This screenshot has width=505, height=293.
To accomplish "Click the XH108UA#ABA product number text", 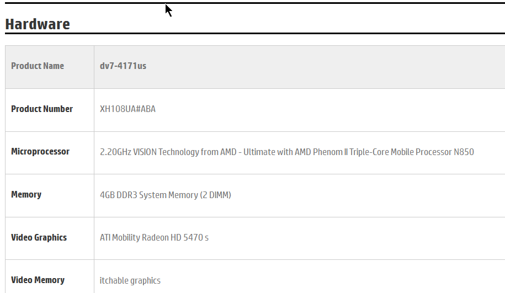I will point(127,109).
